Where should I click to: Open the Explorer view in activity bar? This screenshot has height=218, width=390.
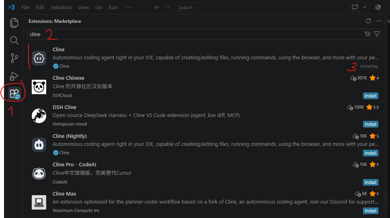click(14, 23)
